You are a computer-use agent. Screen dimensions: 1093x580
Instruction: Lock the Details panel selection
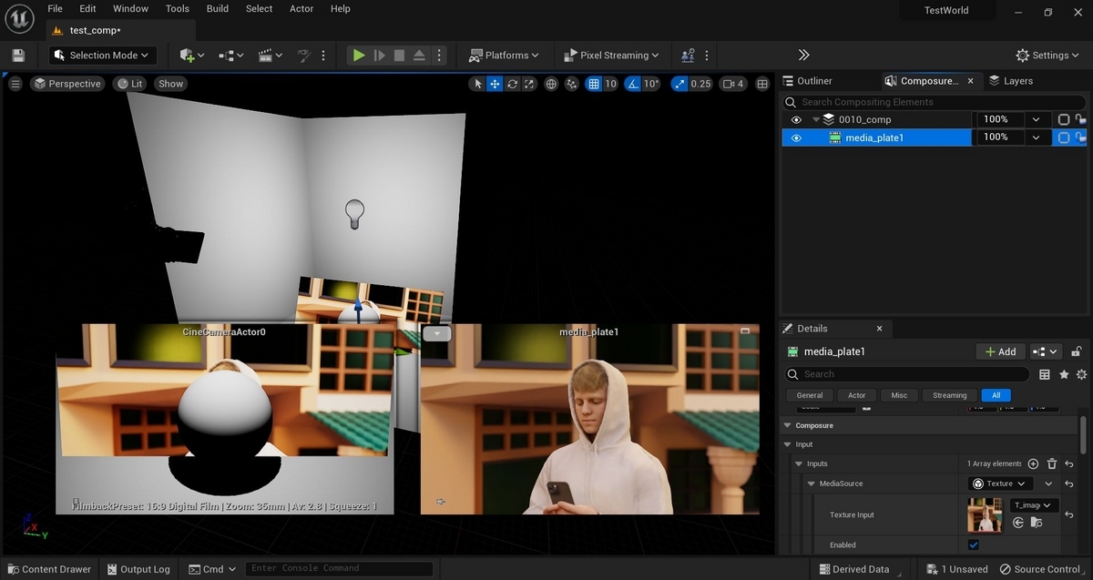coord(1077,351)
